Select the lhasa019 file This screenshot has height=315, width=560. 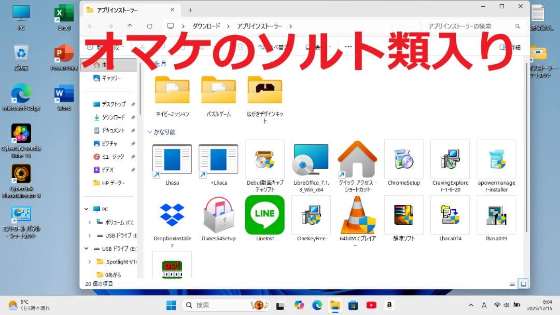(x=496, y=219)
